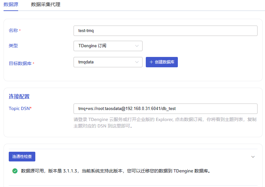
Task: Switch to the 数据采集代理 tab
Action: [x=46, y=5]
